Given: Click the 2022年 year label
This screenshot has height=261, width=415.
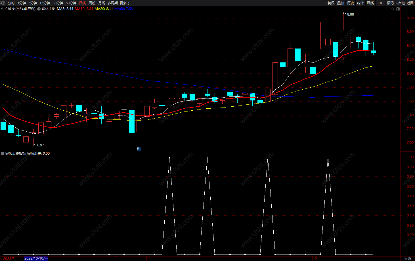Looking at the screenshot, I should click(9, 258).
